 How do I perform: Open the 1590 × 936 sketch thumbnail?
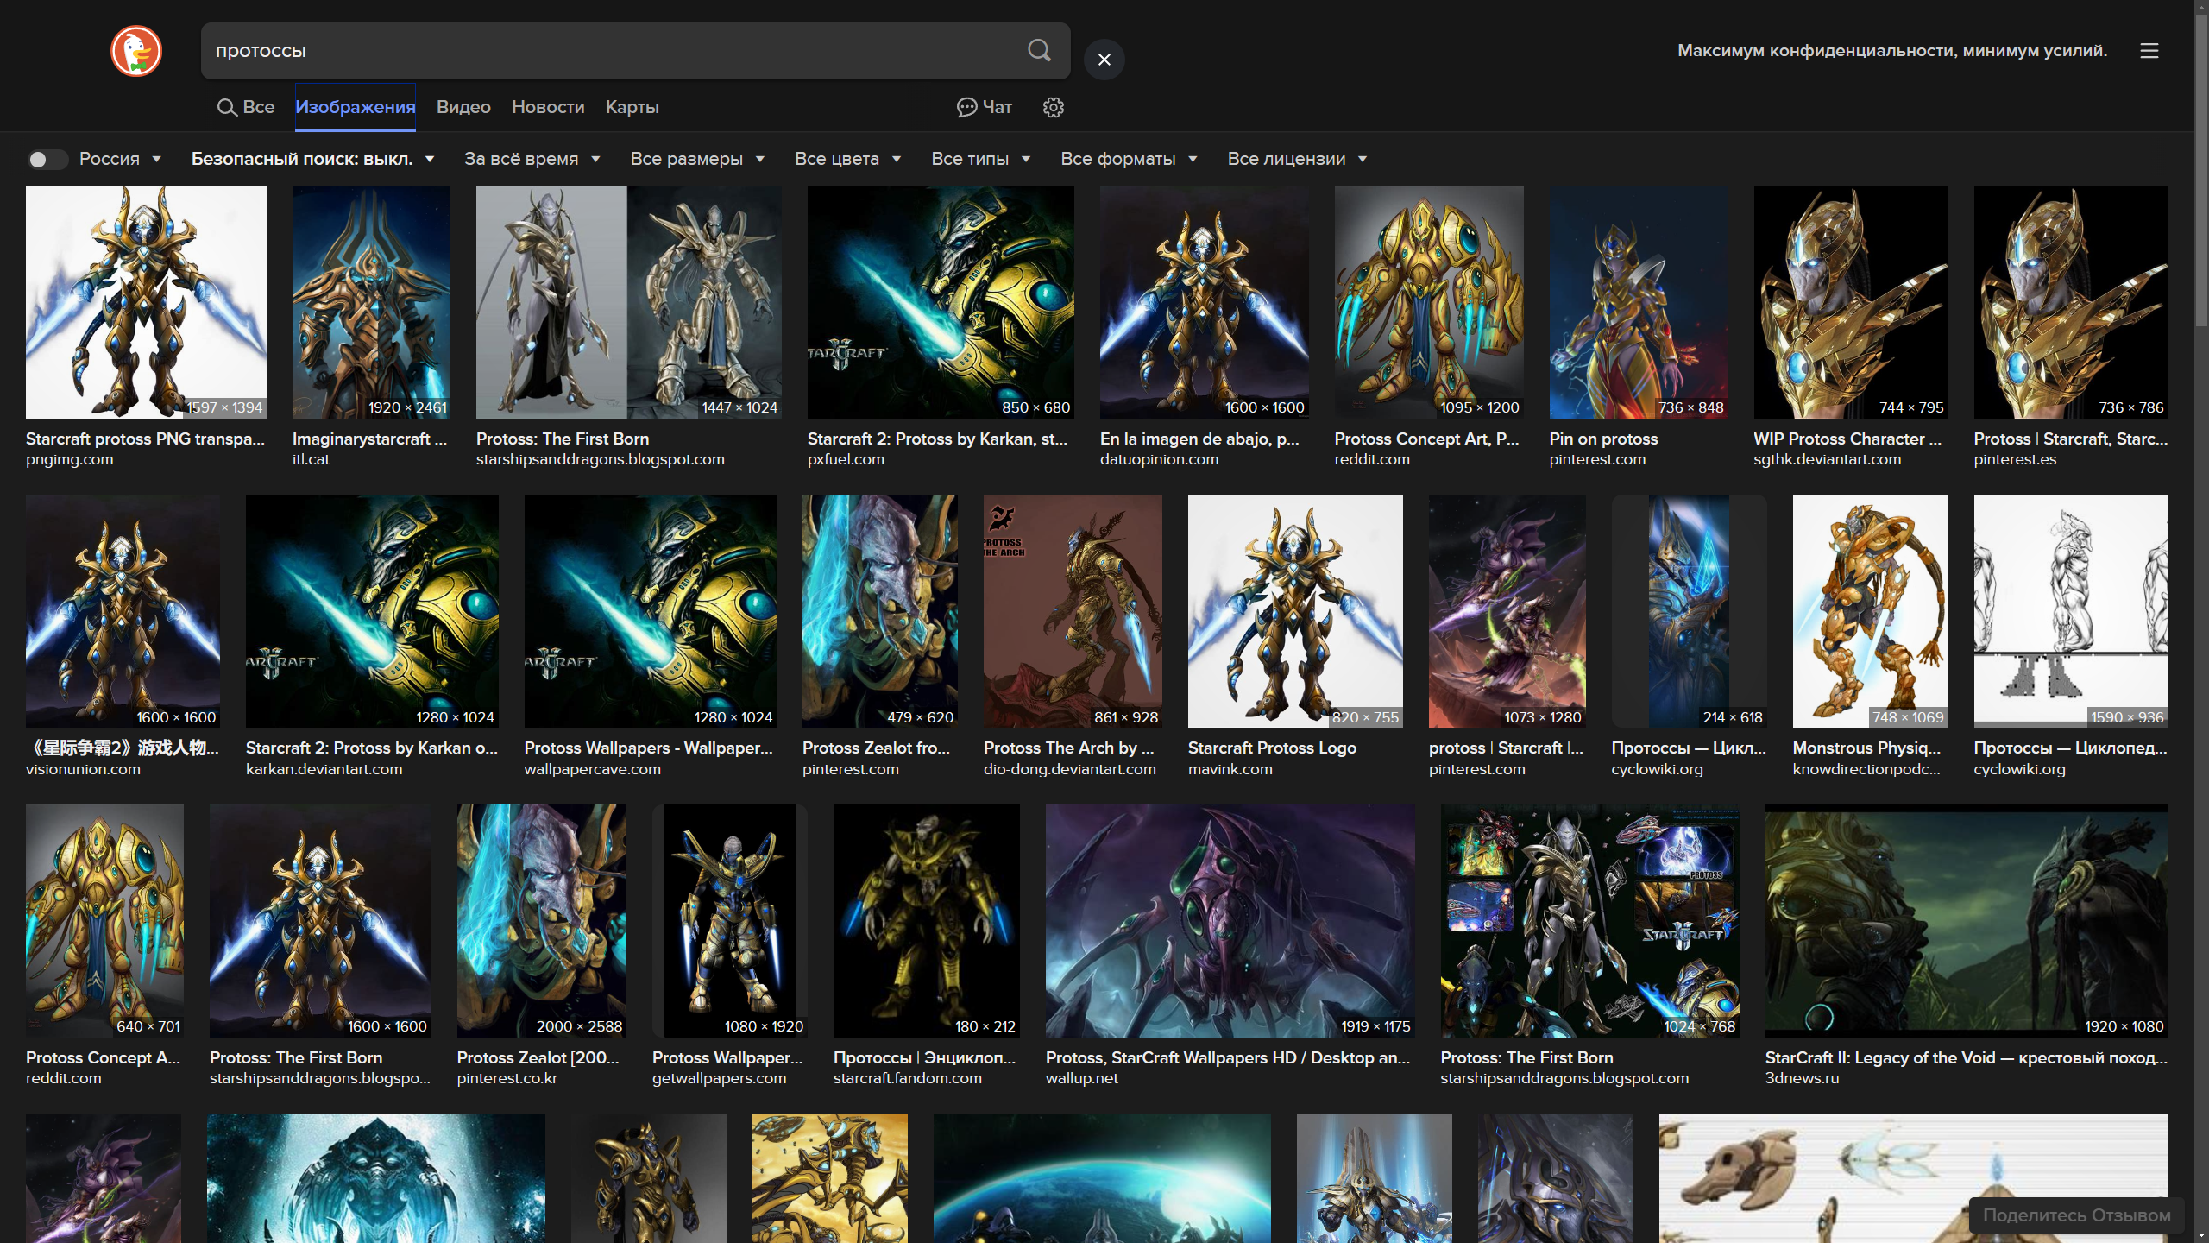tap(2071, 611)
